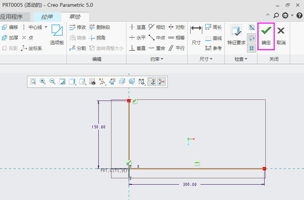This screenshot has width=304, height=200.
Task: Open 特征要求 (Feature Requirements)
Action: tap(236, 35)
